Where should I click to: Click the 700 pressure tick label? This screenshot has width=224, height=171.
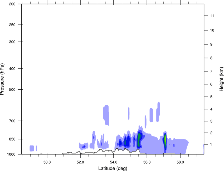tap(12, 121)
